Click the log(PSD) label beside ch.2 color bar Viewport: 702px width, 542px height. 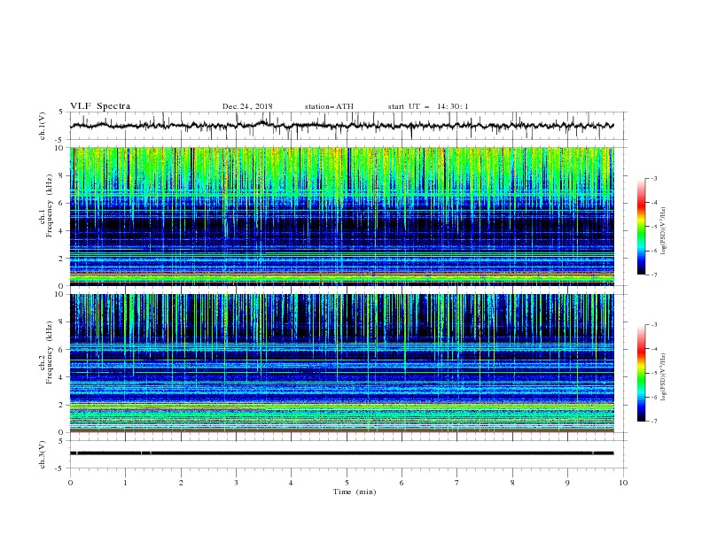664,377
